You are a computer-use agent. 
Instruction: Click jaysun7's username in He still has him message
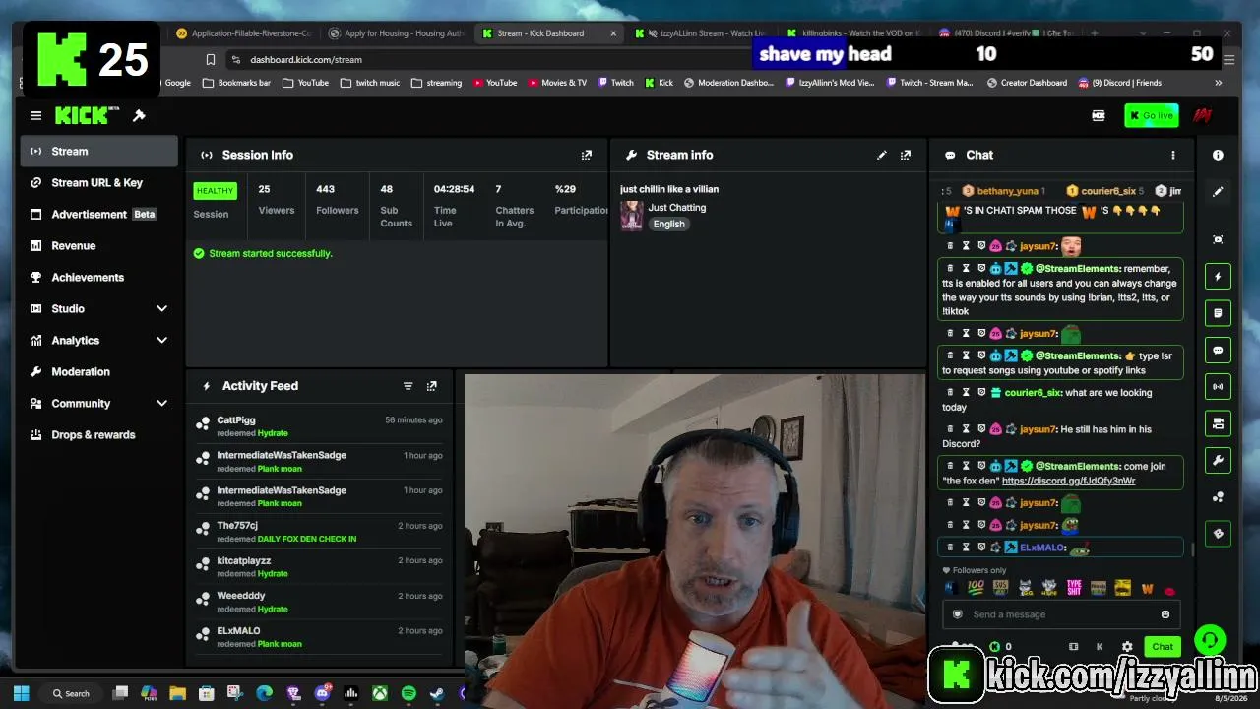tap(1039, 429)
